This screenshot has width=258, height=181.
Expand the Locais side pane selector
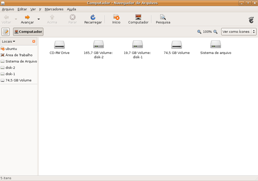pyautogui.click(x=8, y=42)
